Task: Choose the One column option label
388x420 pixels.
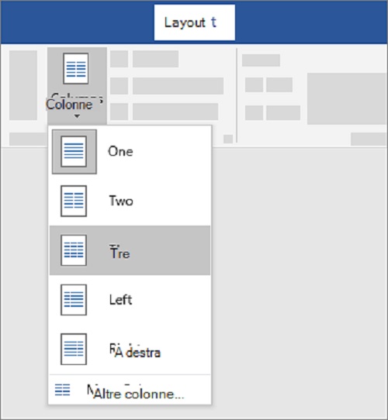Action: tap(120, 152)
